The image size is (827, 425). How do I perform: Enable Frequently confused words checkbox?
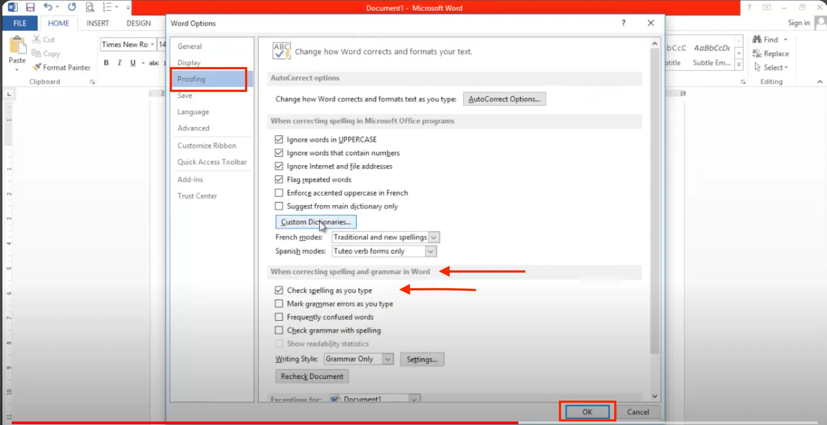tap(279, 317)
